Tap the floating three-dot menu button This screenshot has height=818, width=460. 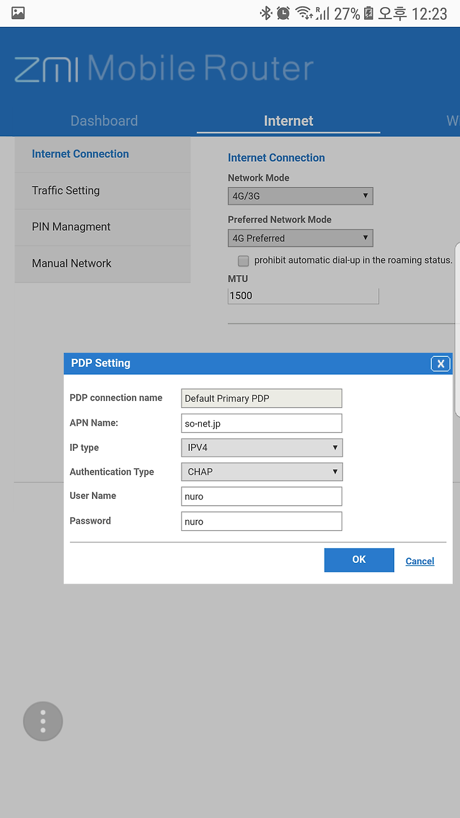43,721
